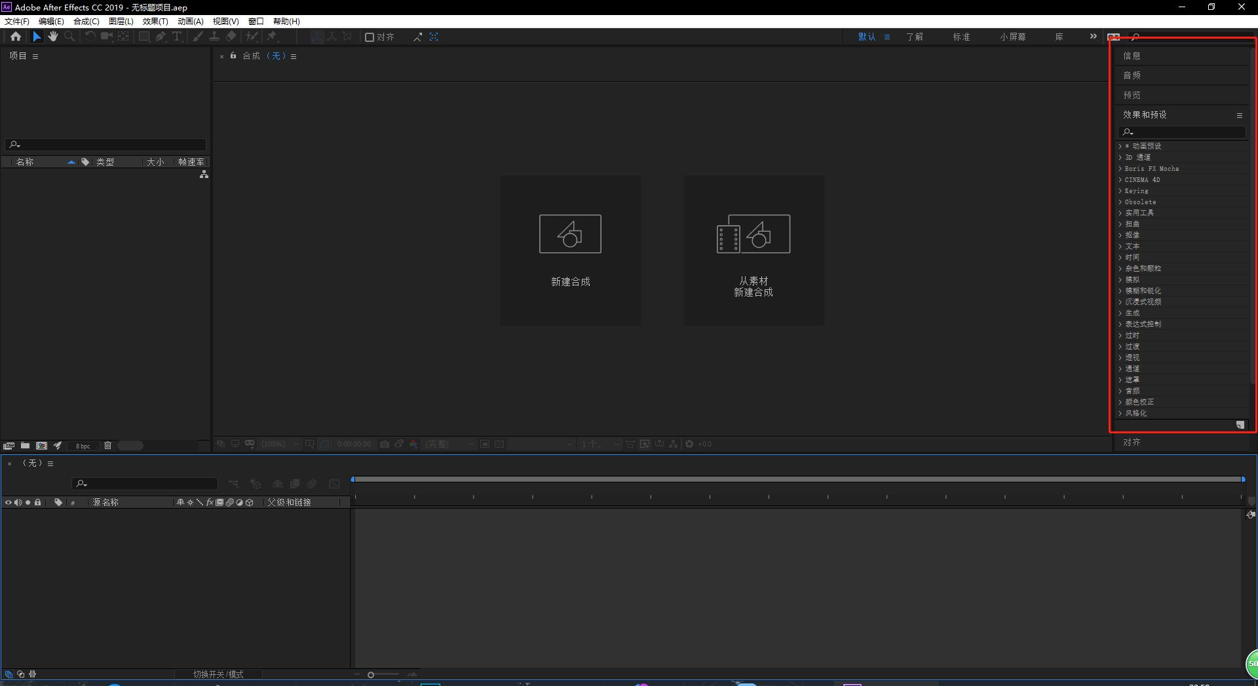Click the Project panel search field

pos(105,145)
